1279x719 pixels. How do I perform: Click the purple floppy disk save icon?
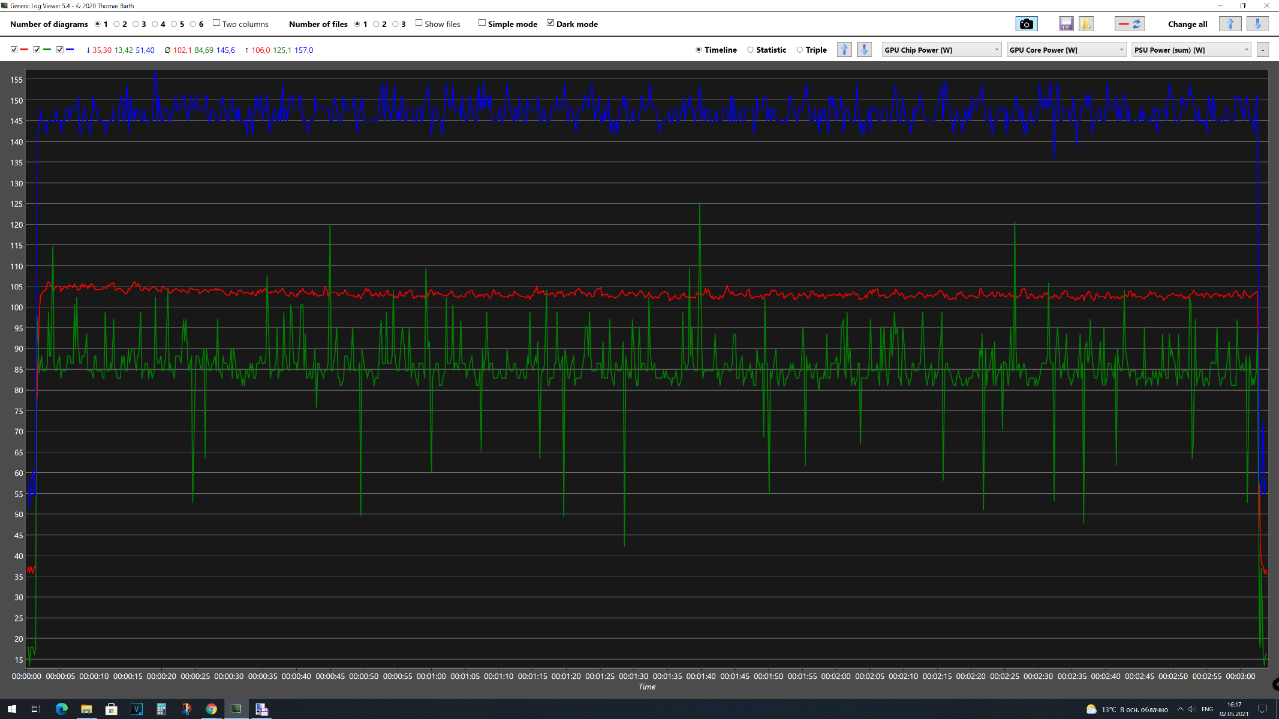1066,24
